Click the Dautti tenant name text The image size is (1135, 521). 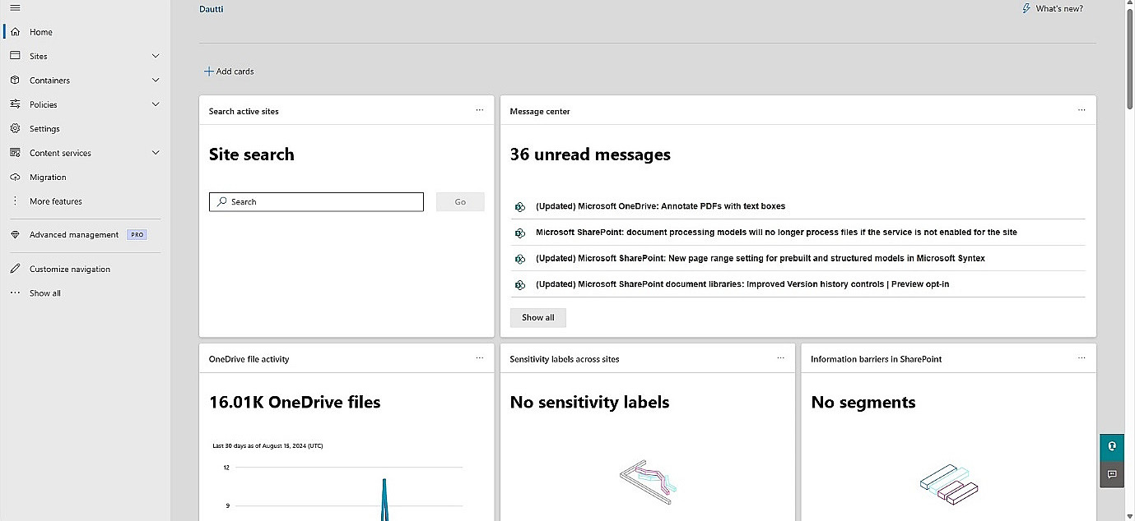[x=212, y=9]
